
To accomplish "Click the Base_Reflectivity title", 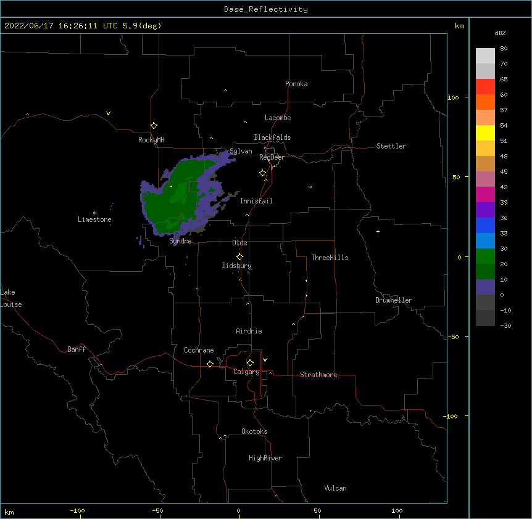I will tap(266, 9).
